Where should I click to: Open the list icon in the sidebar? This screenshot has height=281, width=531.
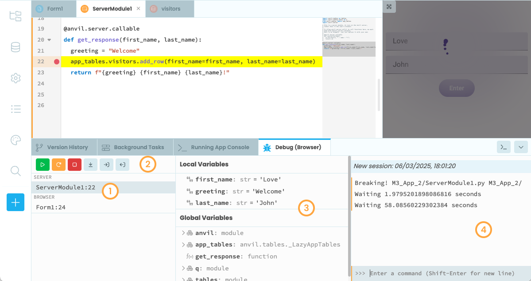click(x=16, y=109)
